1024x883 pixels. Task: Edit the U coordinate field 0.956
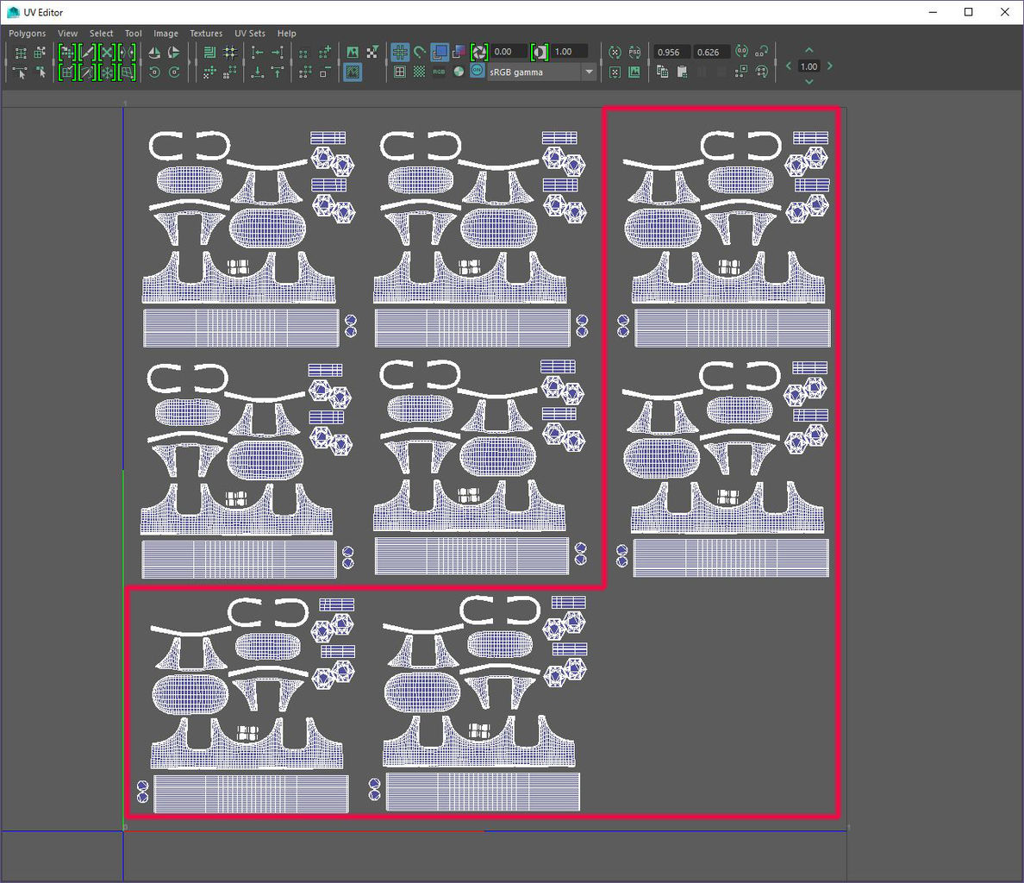(x=672, y=53)
